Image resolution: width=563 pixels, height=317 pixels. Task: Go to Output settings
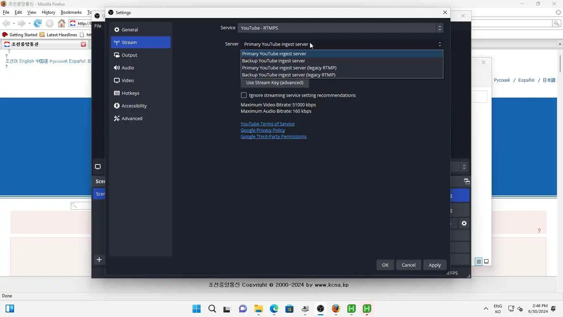[140, 55]
